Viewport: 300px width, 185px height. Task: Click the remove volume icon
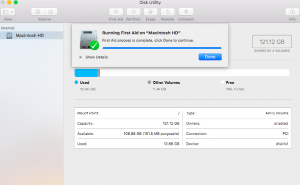(x=50, y=12)
